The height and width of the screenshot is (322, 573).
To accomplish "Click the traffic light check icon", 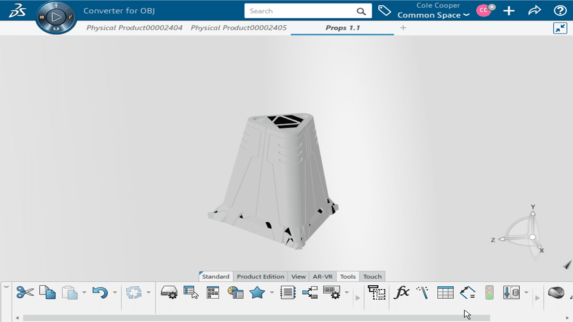I will [x=489, y=292].
